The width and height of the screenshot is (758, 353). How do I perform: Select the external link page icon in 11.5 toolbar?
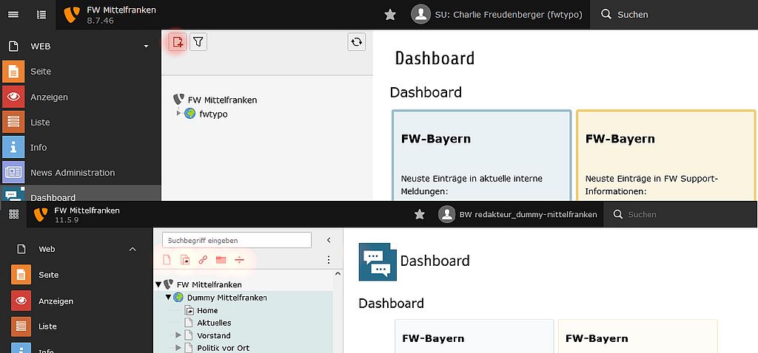(203, 260)
